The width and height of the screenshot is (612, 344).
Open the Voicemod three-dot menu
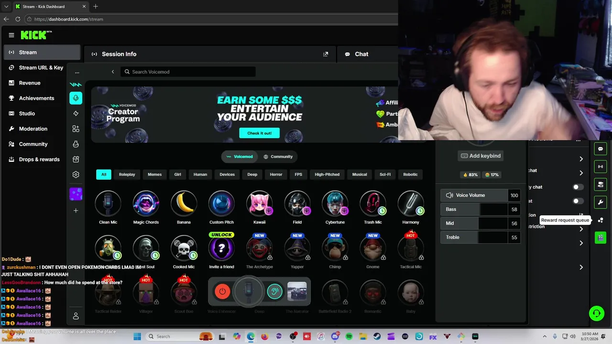[x=77, y=73]
